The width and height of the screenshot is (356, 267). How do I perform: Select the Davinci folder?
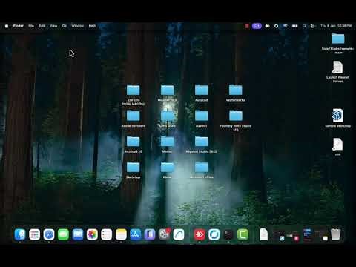tap(201, 116)
